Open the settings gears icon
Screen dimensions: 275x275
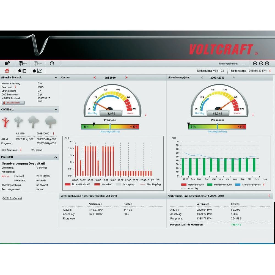(x=7, y=64)
